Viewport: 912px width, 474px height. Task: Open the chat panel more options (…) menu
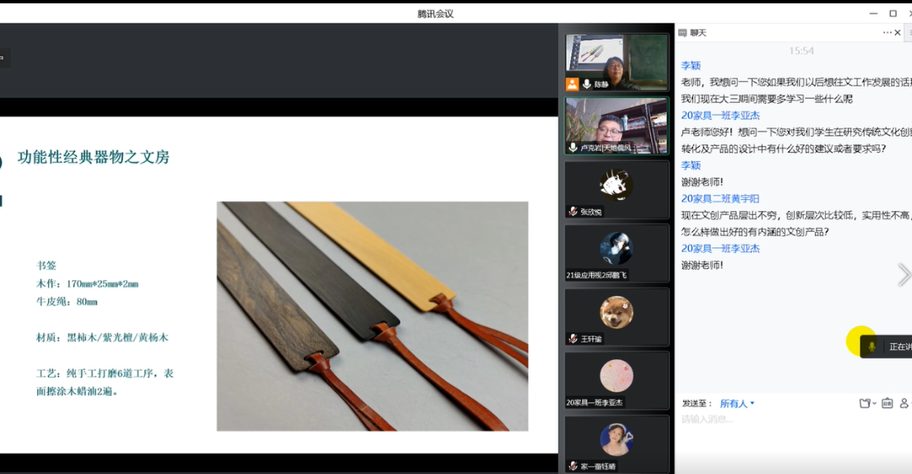coord(887,33)
